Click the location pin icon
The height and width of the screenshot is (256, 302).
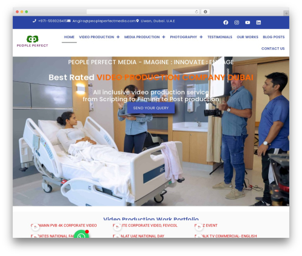tap(138, 21)
